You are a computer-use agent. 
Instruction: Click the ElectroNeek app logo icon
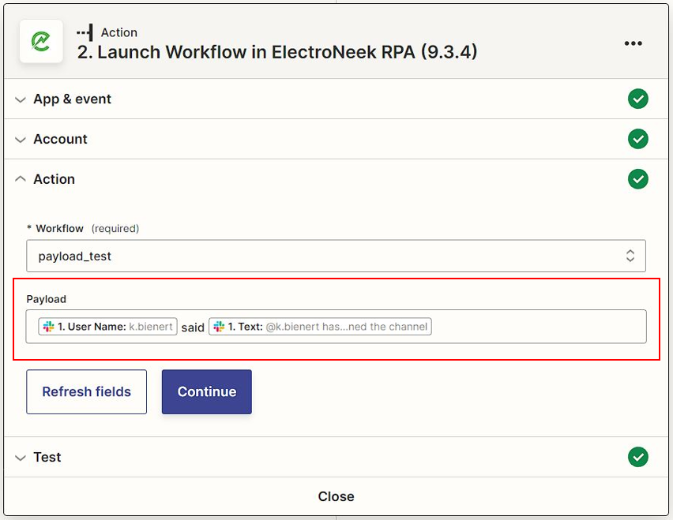41,42
